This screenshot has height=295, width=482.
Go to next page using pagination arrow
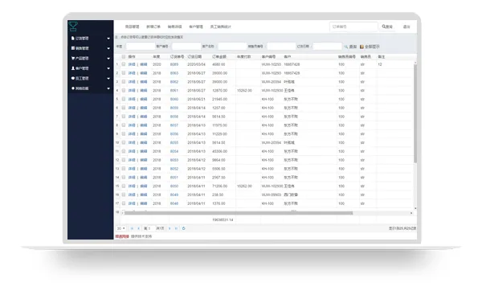(x=170, y=228)
